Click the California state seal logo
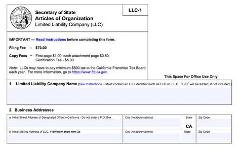Screen dimensions: 240x147 tap(21, 19)
